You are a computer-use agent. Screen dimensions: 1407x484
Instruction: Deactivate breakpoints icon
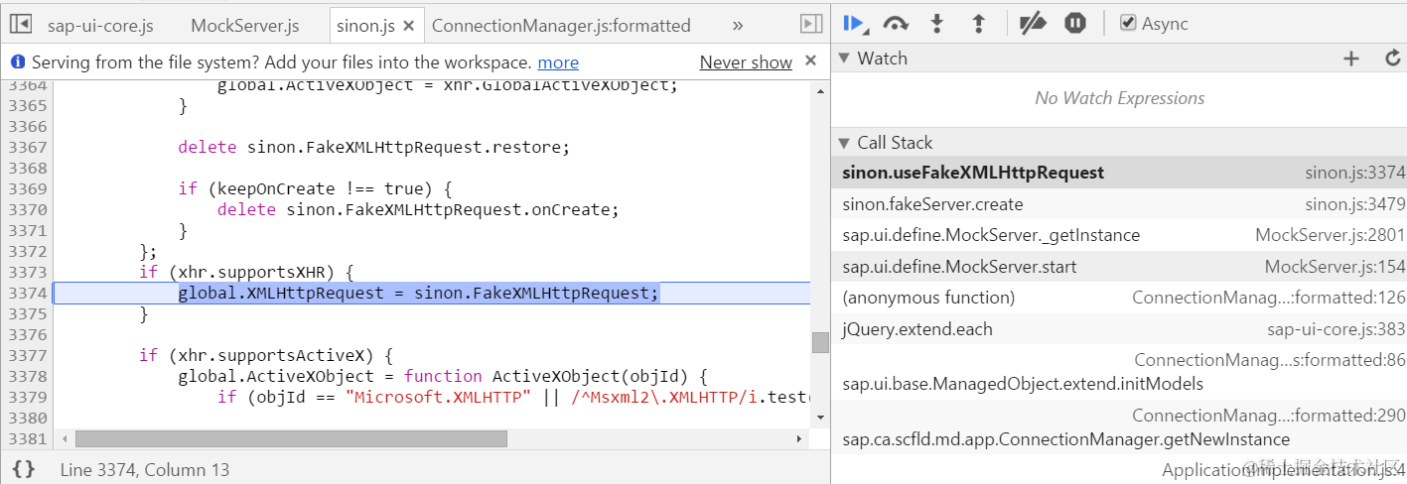(x=1033, y=23)
